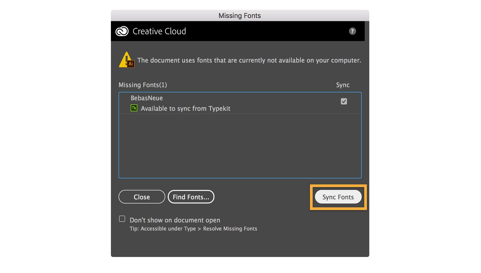481x273 pixels.
Task: Click the orange Ai application badge
Action: point(131,64)
